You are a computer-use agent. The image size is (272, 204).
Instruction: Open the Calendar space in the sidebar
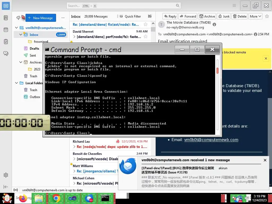(x=6, y=30)
